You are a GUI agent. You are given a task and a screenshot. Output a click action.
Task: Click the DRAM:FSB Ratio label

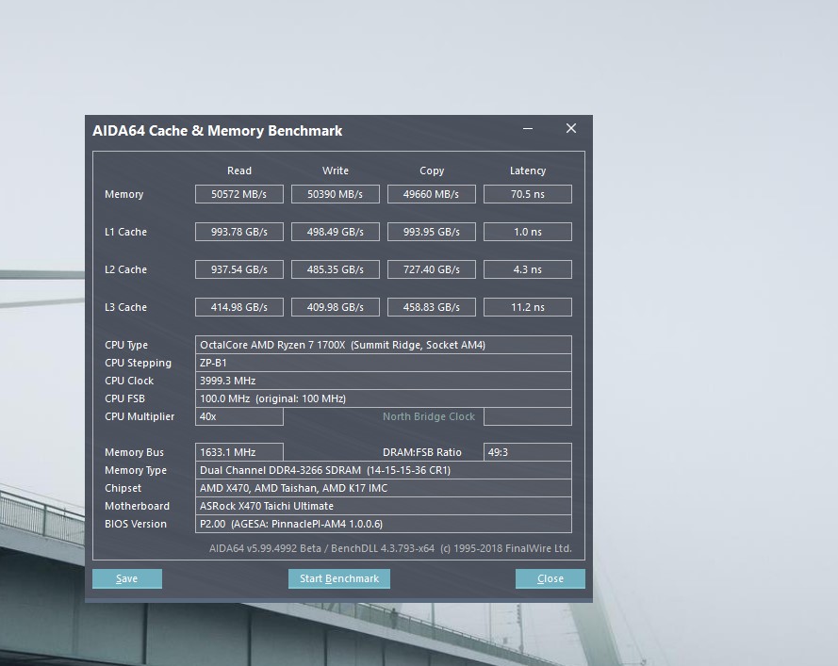tap(421, 452)
